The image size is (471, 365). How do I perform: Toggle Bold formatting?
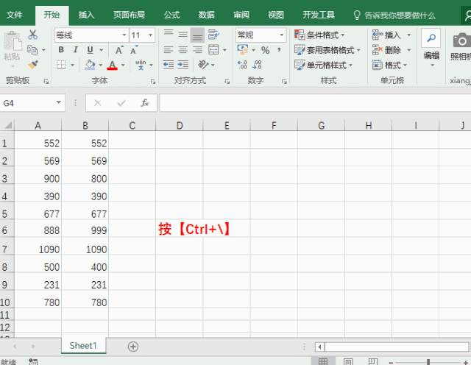(61, 49)
